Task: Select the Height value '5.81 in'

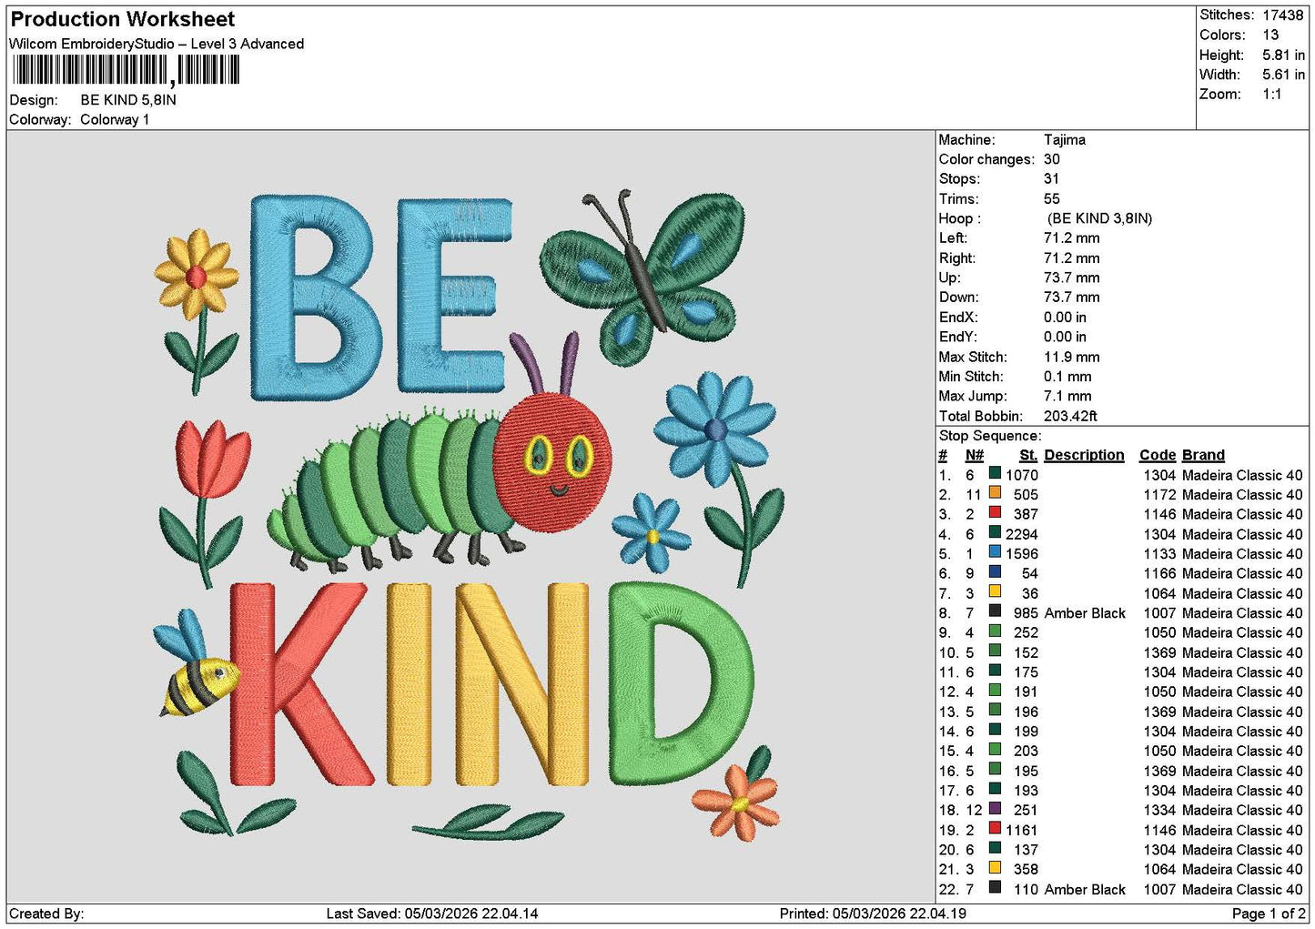Action: coord(1283,55)
